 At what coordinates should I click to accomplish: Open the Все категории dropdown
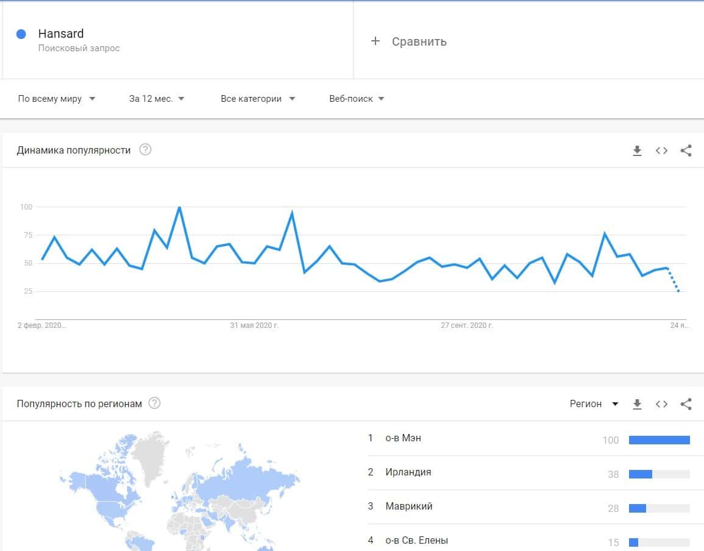click(257, 99)
